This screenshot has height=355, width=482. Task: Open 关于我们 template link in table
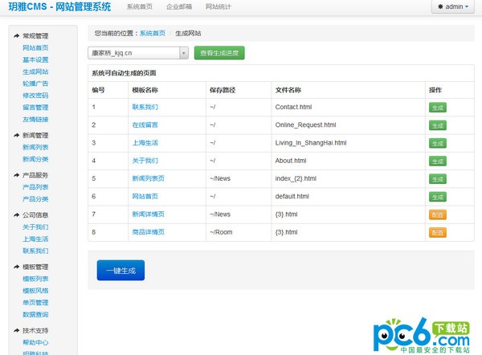click(145, 161)
